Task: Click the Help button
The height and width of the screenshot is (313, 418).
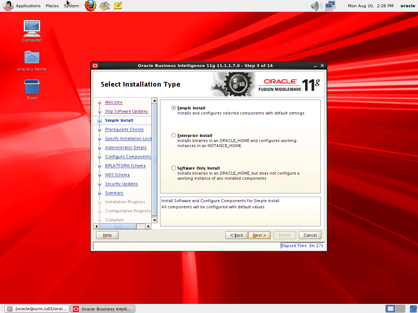Action: coord(107,235)
